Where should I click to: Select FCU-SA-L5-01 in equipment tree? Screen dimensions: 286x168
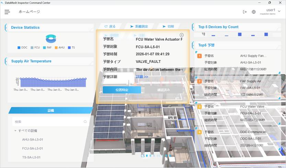click(x=33, y=148)
